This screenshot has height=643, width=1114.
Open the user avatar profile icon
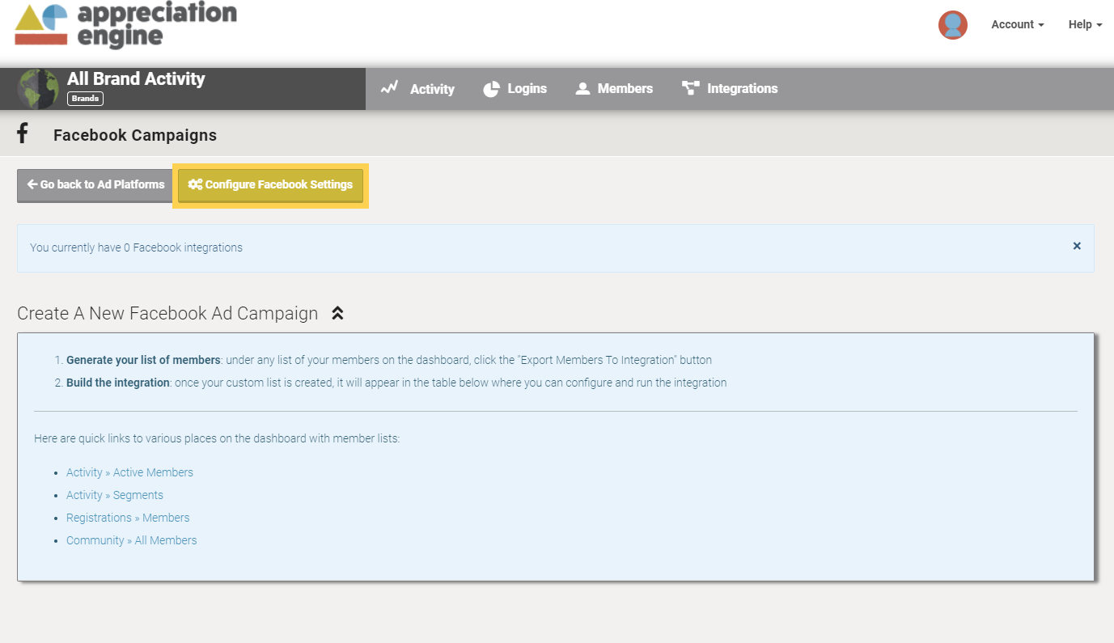pos(953,25)
